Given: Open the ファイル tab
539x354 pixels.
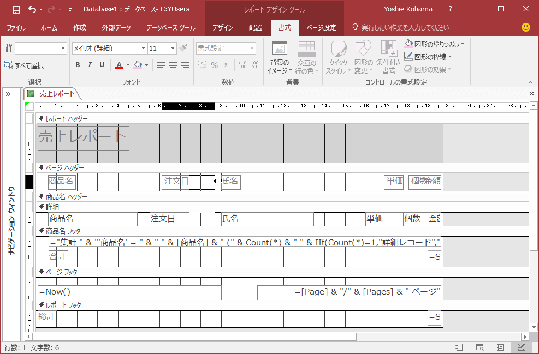Looking at the screenshot, I should pyautogui.click(x=16, y=28).
